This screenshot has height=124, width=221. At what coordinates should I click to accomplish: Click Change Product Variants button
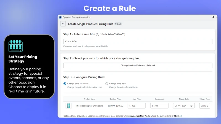138,65
